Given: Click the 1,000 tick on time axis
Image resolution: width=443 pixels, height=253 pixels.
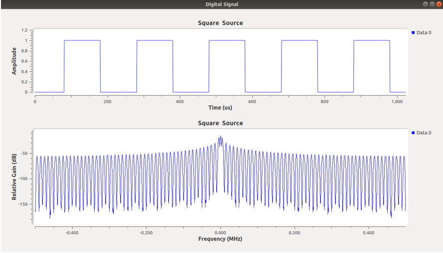Looking at the screenshot, I should pos(397,102).
